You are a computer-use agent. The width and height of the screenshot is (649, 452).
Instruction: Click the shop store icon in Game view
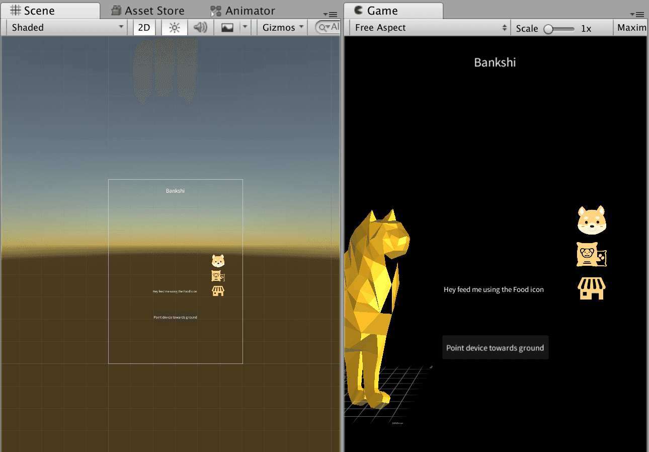[x=592, y=289]
